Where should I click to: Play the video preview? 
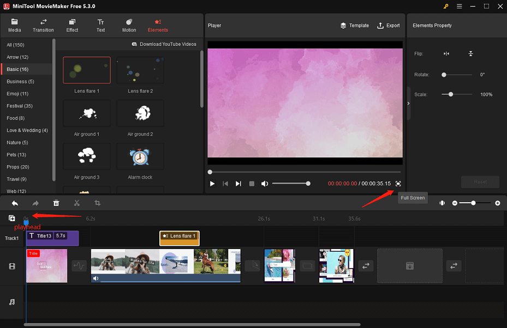pyautogui.click(x=212, y=184)
